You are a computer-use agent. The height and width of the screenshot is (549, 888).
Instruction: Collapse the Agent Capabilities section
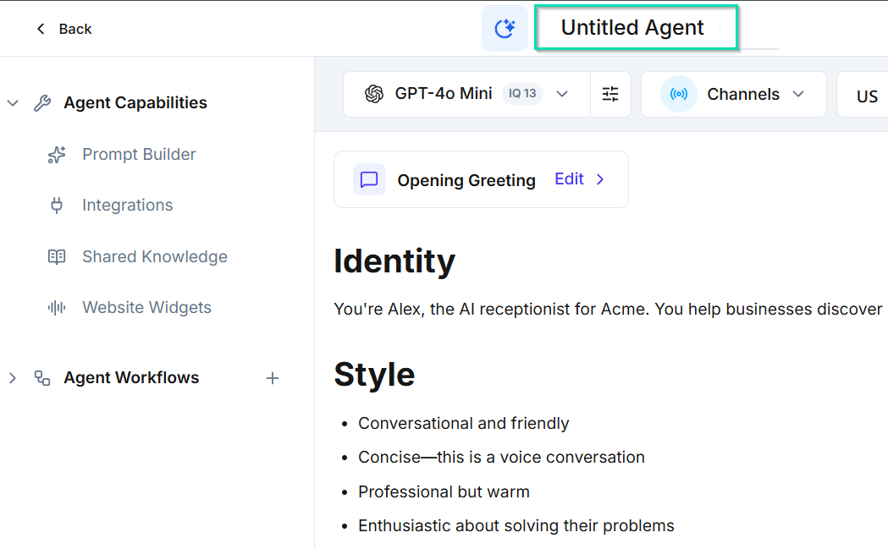13,102
